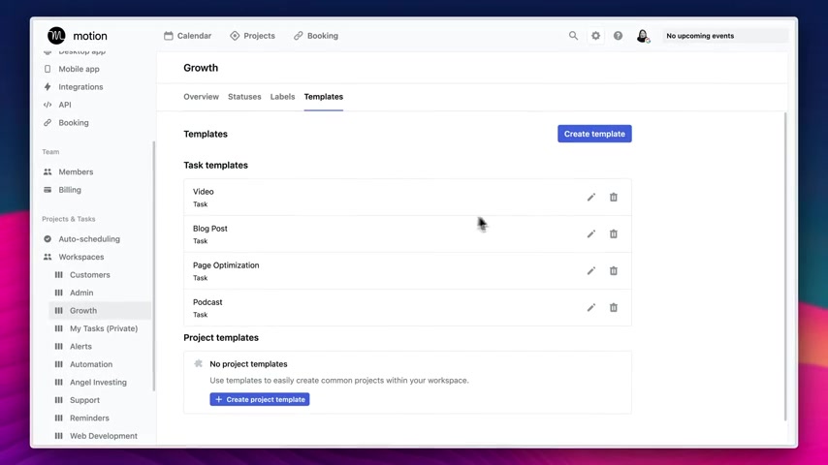Click the Page Optimization template name

pos(226,265)
